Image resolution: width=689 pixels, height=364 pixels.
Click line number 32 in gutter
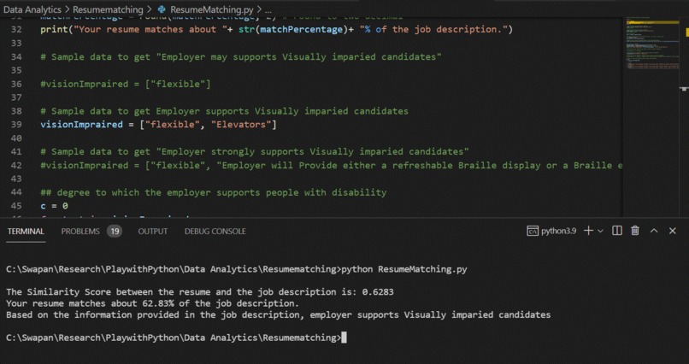click(16, 29)
